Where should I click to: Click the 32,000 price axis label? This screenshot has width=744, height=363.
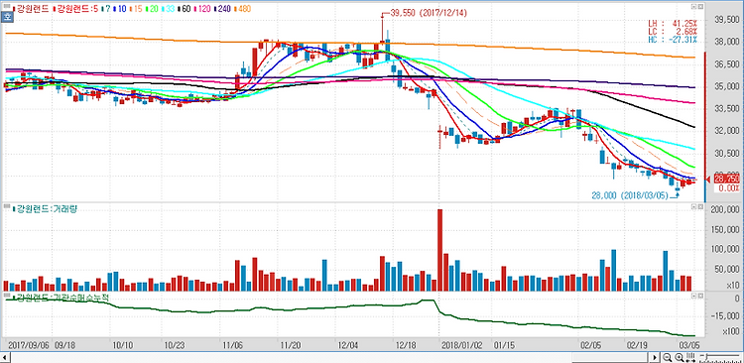click(728, 131)
